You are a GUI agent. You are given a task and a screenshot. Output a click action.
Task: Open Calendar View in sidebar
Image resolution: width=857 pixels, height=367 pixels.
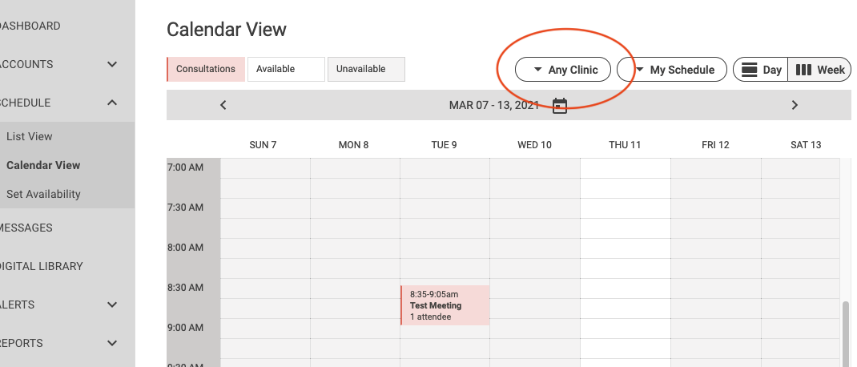43,165
